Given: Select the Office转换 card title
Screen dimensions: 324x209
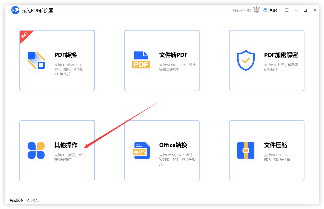Looking at the screenshot, I should coord(173,145).
